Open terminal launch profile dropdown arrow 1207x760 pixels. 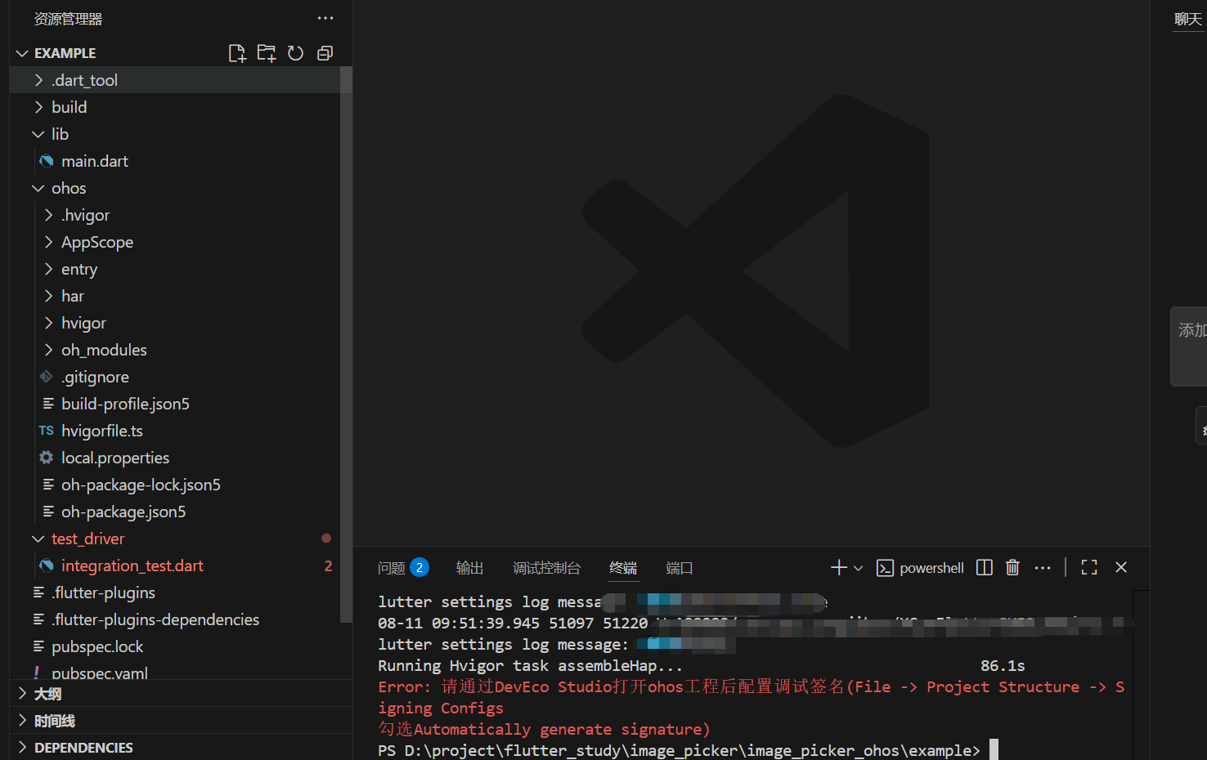click(x=858, y=568)
